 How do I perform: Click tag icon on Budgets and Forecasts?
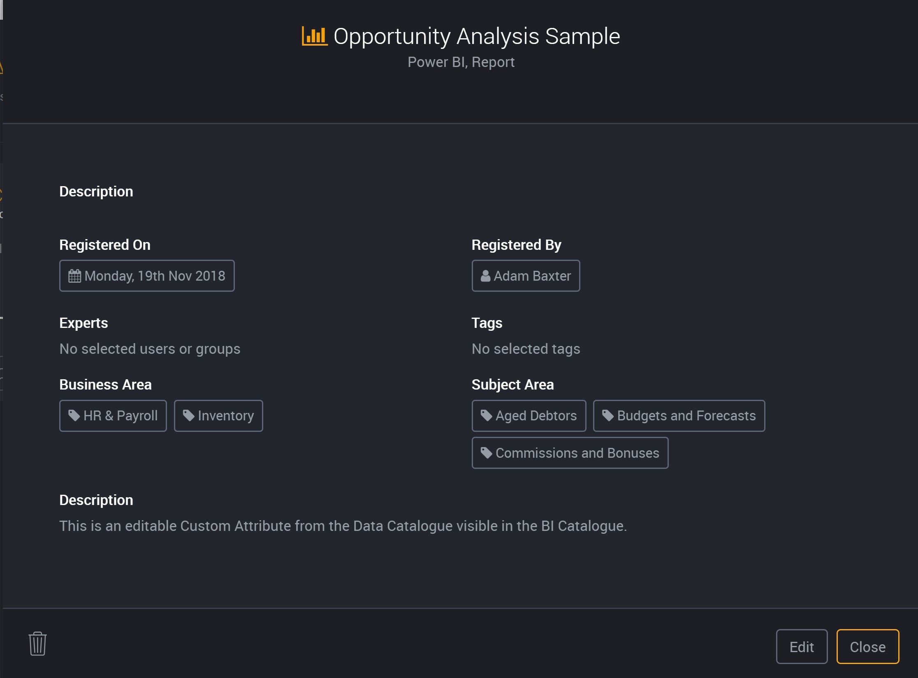tap(608, 415)
